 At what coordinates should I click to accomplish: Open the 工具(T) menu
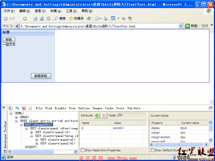pos(71,11)
